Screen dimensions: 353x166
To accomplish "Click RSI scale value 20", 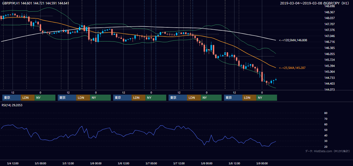I will (326, 147).
